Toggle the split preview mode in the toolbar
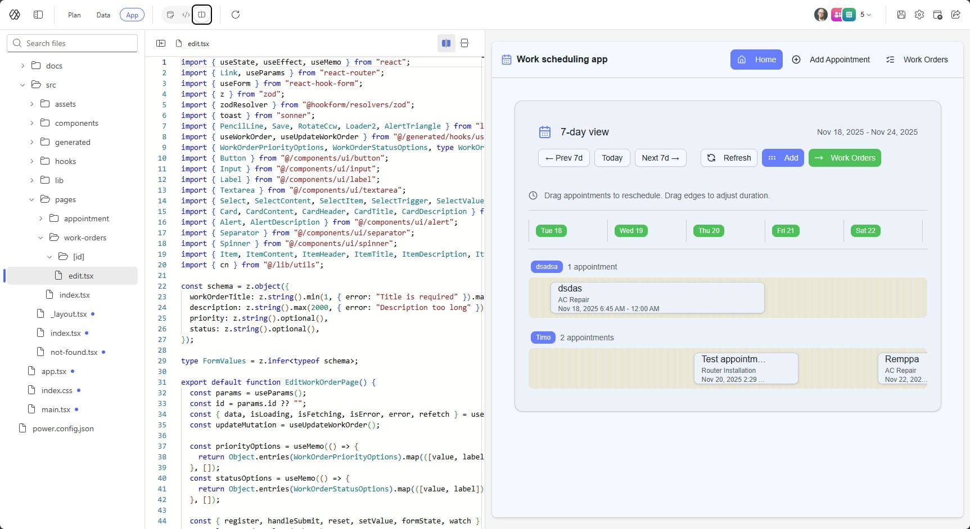This screenshot has width=970, height=529. tap(202, 15)
